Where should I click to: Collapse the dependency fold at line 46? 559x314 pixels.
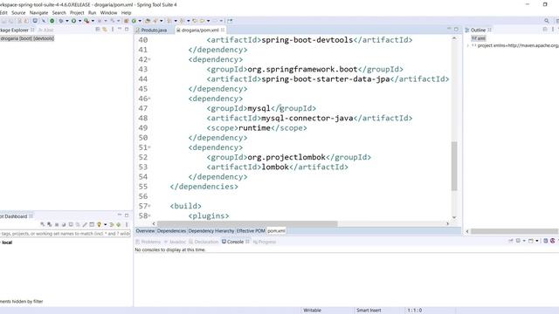(x=149, y=99)
